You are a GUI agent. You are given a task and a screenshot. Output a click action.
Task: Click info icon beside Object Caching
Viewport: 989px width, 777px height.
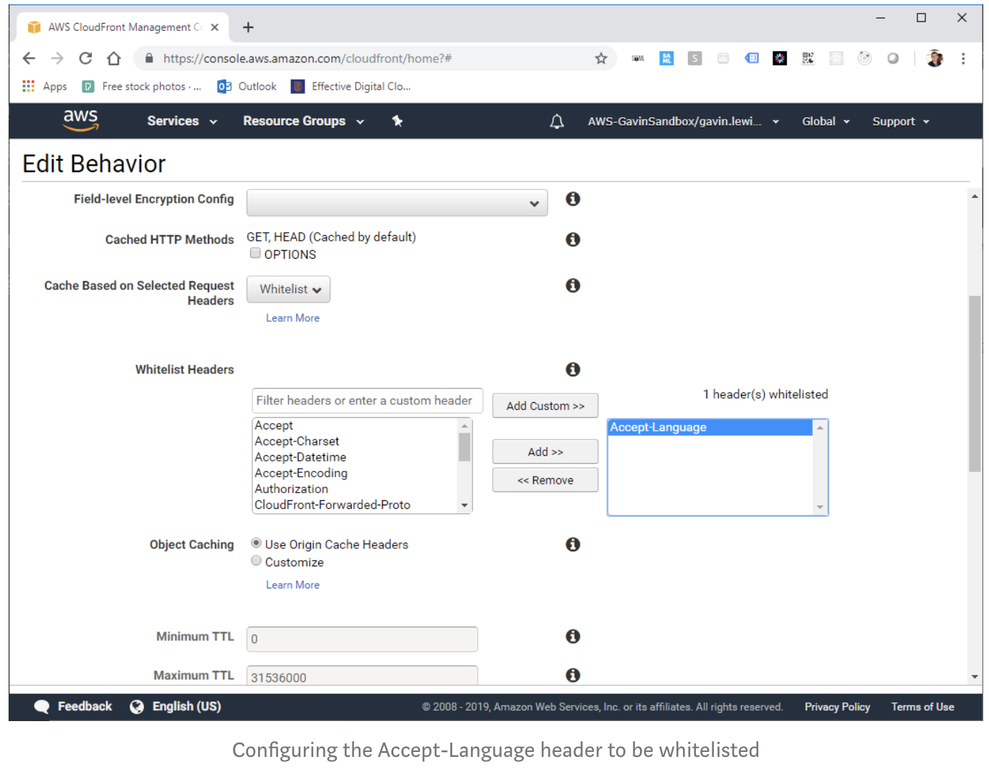(573, 544)
